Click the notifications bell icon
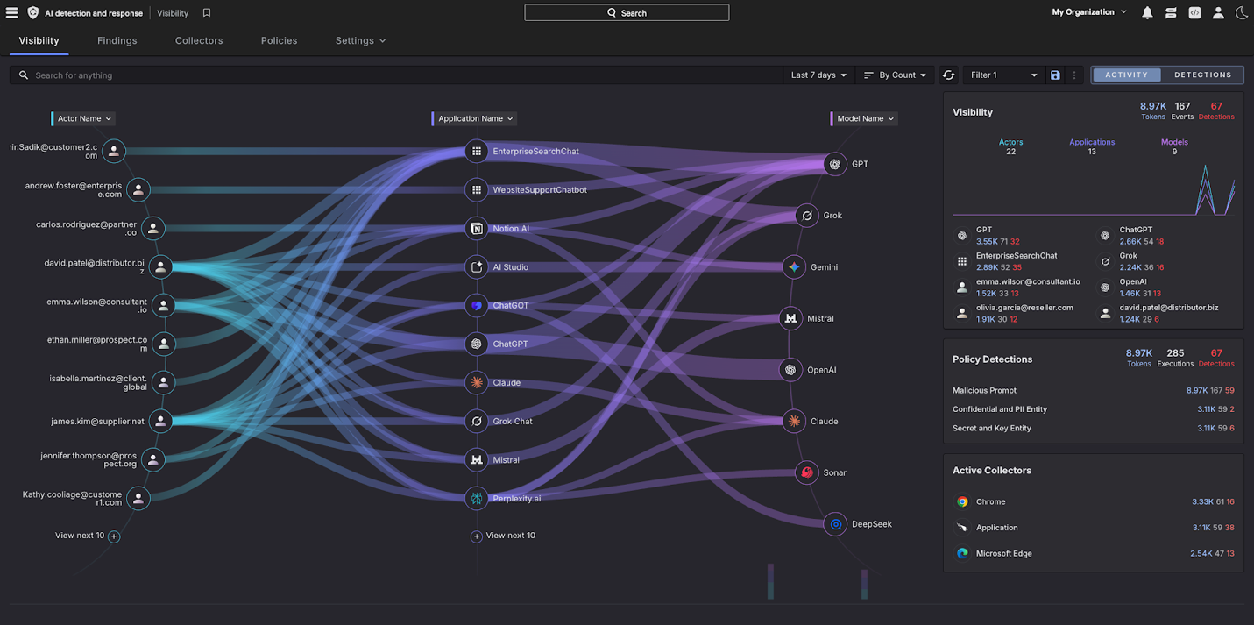This screenshot has height=625, width=1254. click(x=1147, y=13)
